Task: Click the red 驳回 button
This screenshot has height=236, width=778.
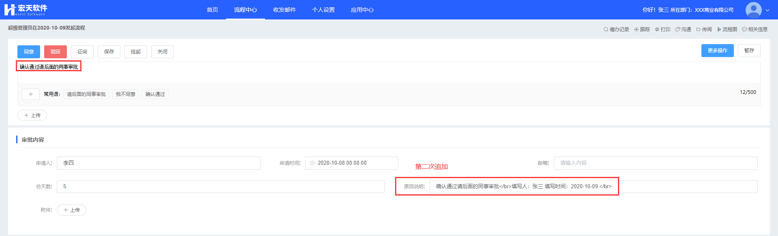Action: [x=56, y=52]
